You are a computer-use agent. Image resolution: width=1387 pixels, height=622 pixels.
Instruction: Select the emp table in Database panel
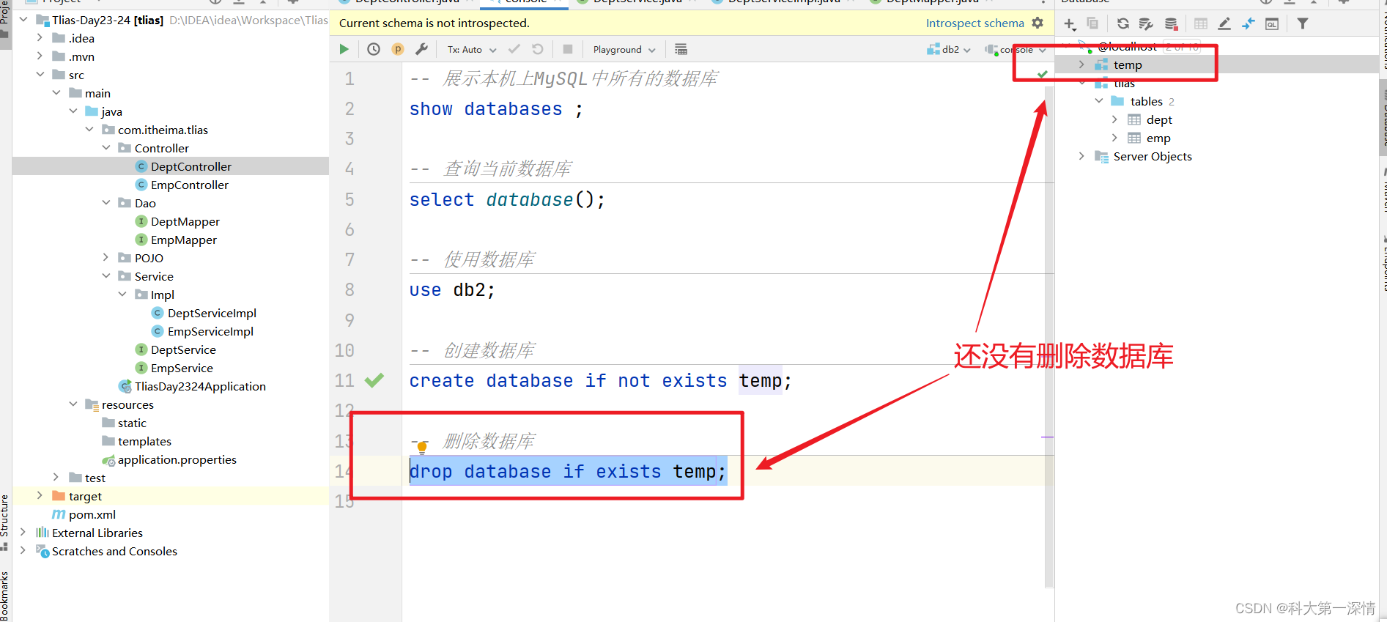pos(1158,138)
